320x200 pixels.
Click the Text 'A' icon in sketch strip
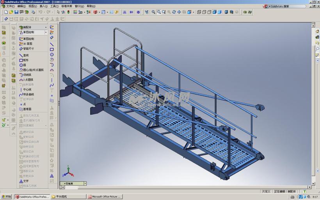(x=52, y=176)
